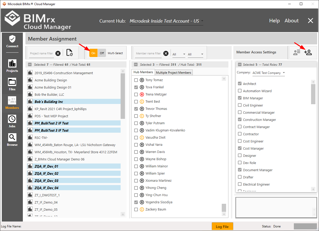Uncheck the Document Manager role checkbox
Screen dimensions: 319x231
[240, 170]
